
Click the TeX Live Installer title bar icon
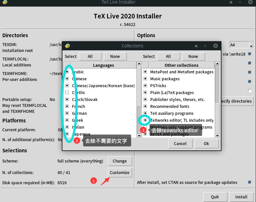click(x=5, y=2)
